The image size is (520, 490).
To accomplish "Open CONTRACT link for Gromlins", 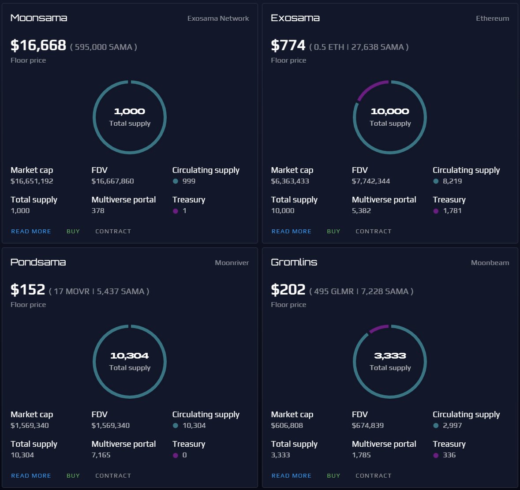I will [374, 476].
